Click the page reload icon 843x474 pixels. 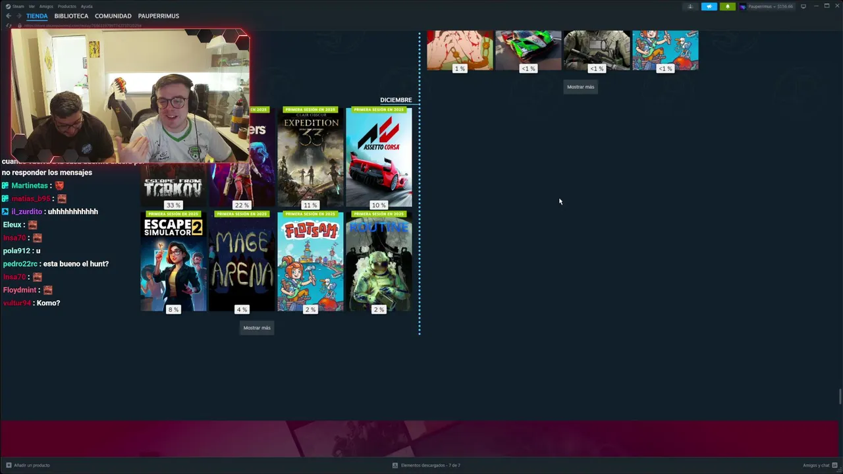tap(9, 26)
